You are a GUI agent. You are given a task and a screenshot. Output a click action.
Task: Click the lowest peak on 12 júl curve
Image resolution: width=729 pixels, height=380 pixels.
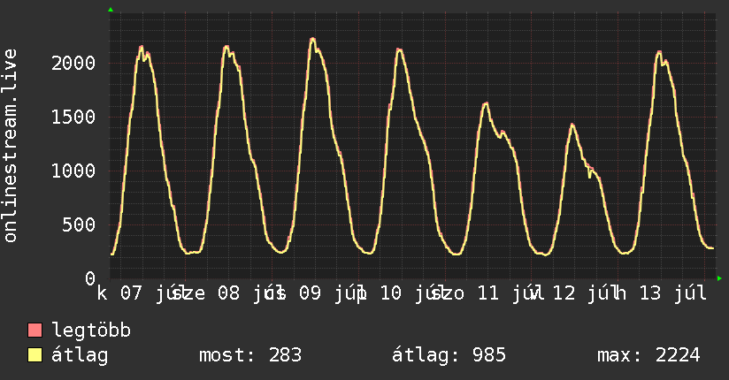[572, 125]
